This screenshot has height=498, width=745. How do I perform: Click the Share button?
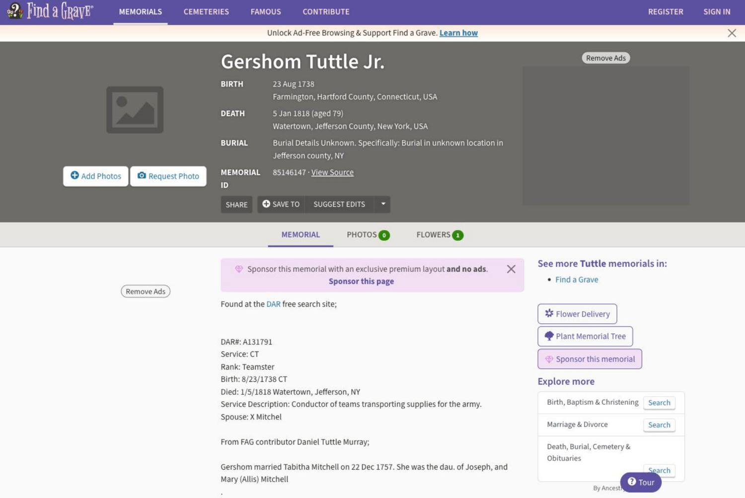[236, 205]
